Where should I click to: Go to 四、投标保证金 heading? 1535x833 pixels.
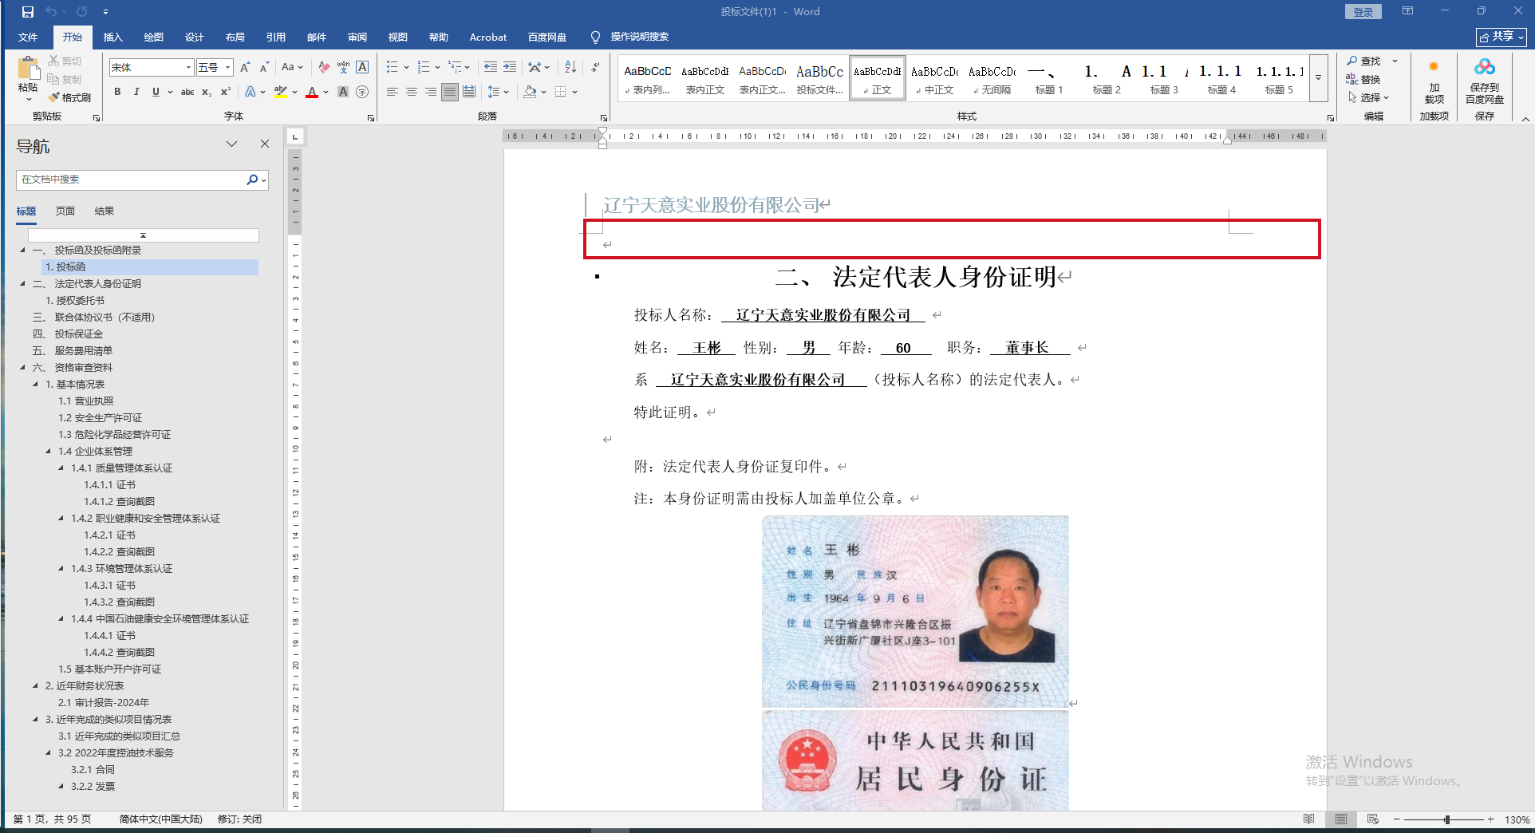pos(68,334)
